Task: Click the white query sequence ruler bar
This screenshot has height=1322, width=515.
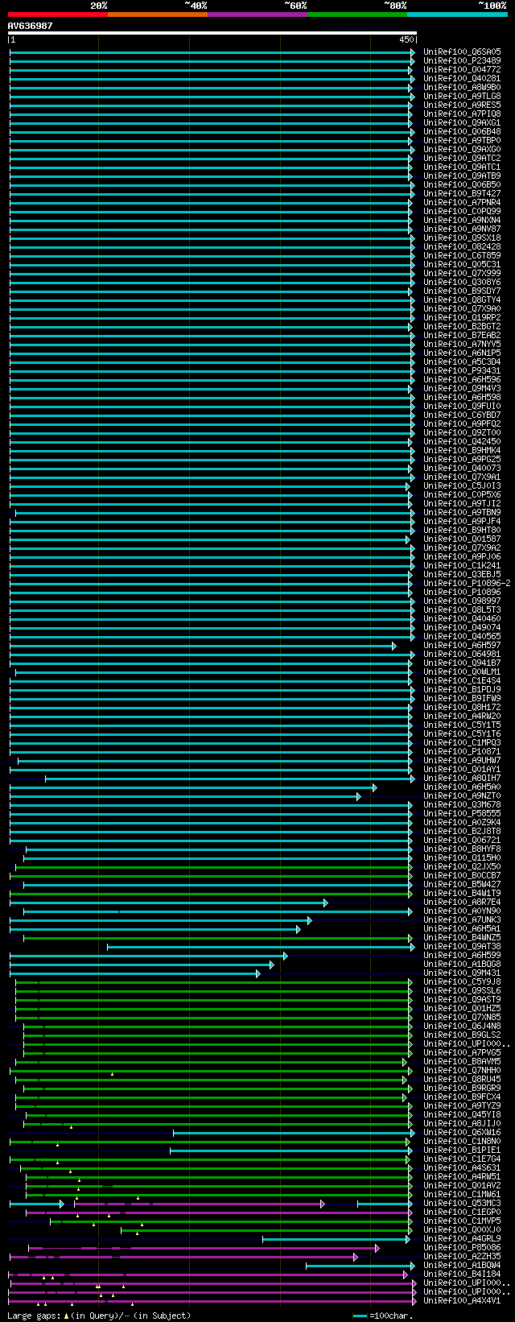Action: [x=212, y=33]
